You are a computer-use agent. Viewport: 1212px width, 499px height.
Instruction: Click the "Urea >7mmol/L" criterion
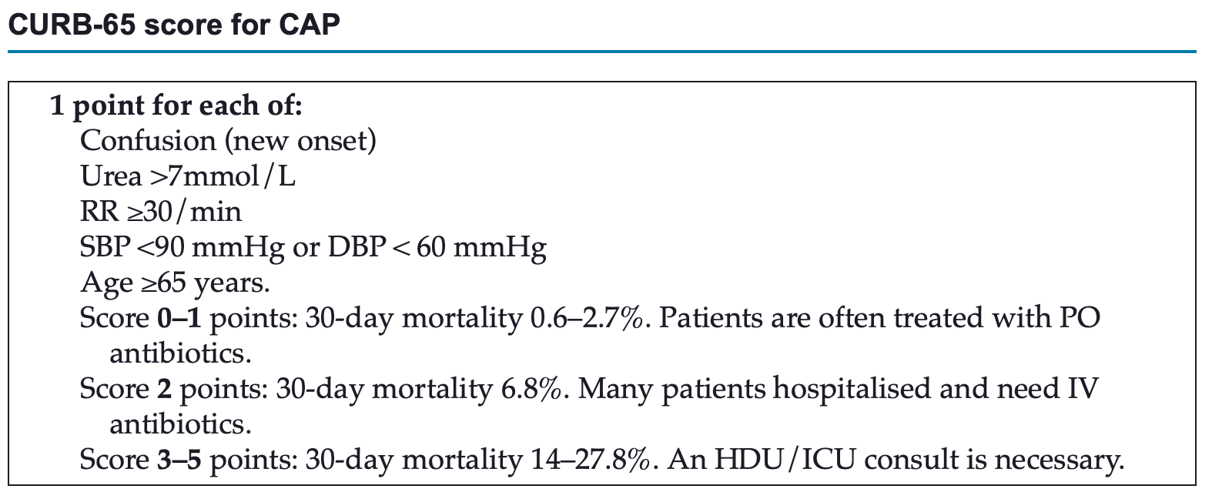coord(188,176)
